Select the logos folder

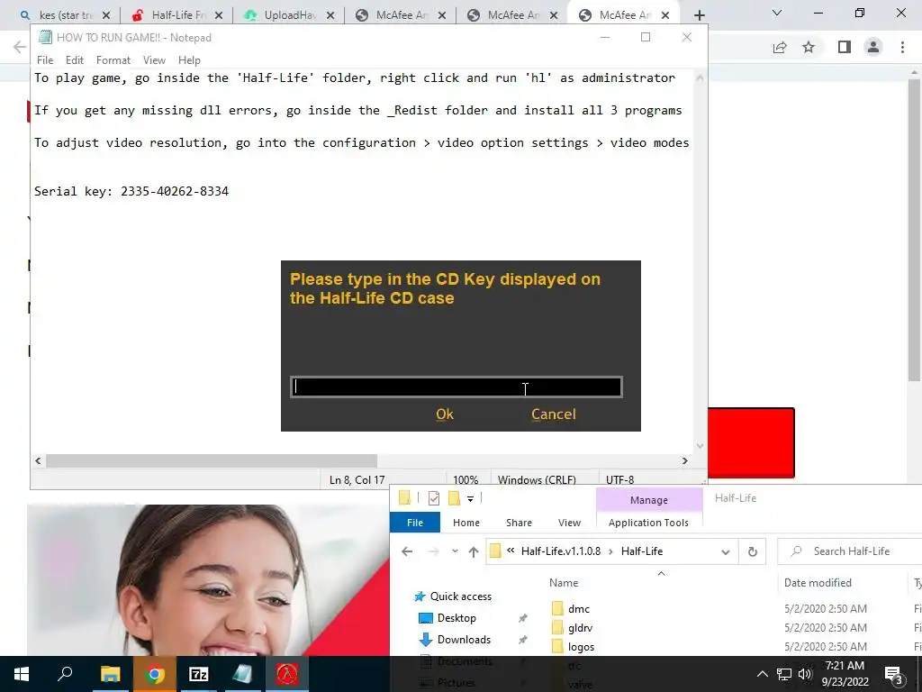(x=581, y=647)
